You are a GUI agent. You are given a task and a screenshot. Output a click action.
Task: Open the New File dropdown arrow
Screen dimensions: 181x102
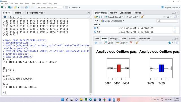pos(6,7)
